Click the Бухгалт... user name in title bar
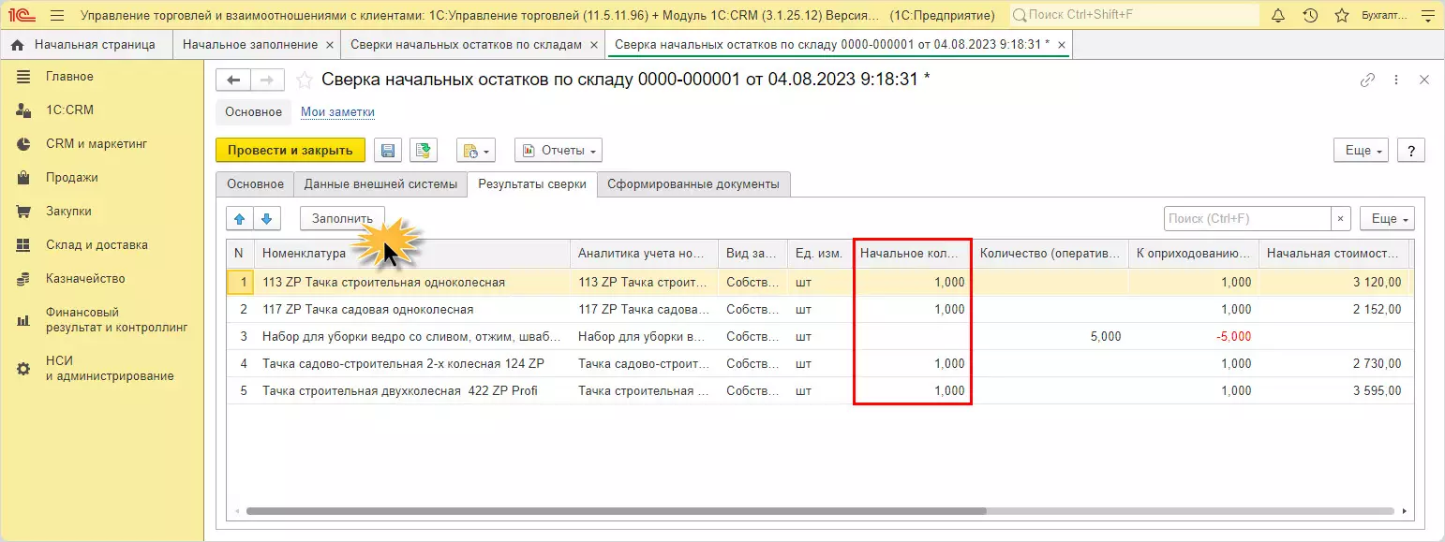The image size is (1445, 542). click(1385, 15)
